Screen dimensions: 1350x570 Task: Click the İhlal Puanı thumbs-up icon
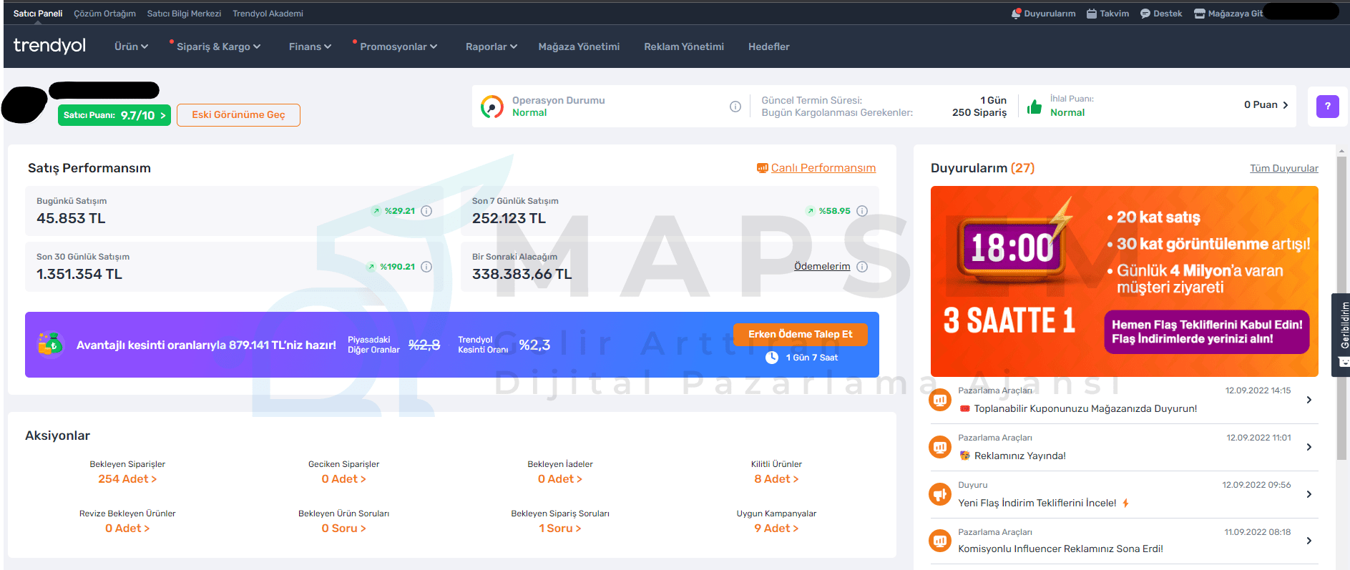pos(1034,107)
